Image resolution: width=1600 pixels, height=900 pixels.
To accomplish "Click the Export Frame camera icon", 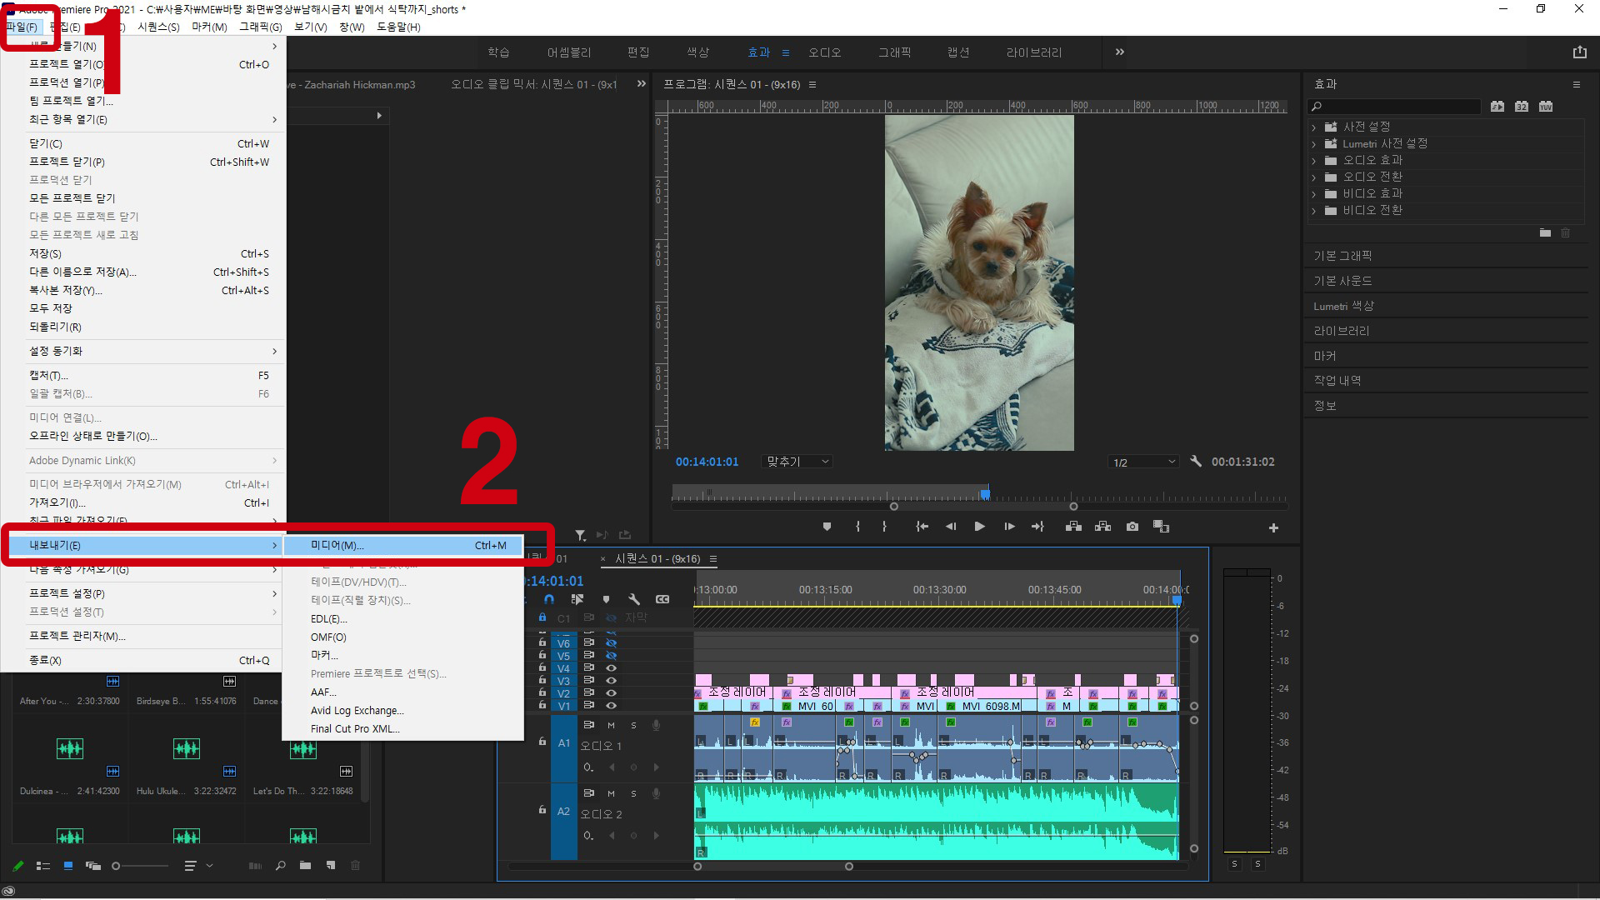I will coord(1132,527).
